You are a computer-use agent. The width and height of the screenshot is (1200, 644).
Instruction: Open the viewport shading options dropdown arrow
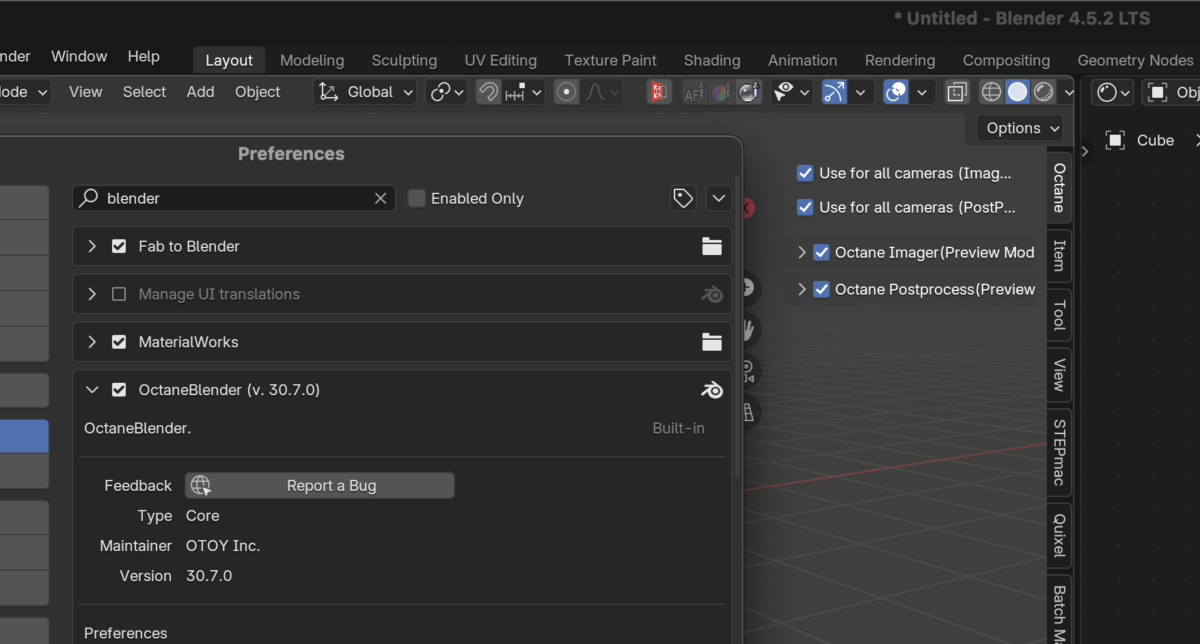[1069, 92]
